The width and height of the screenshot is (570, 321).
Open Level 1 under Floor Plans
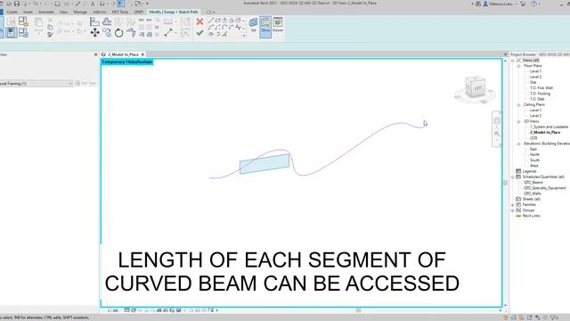(535, 71)
